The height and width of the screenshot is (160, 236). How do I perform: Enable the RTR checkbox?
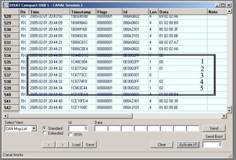(71, 135)
